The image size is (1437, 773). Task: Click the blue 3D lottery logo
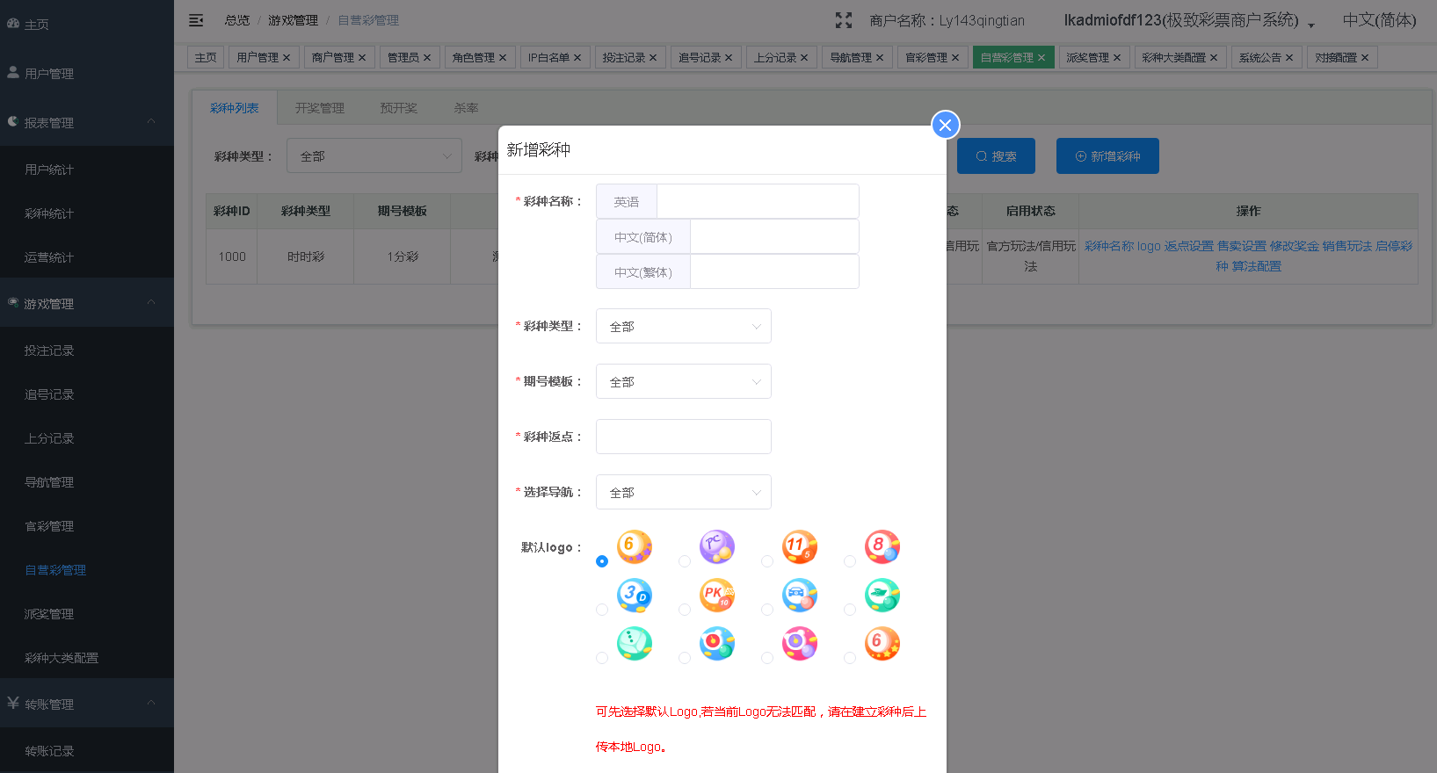click(634, 595)
